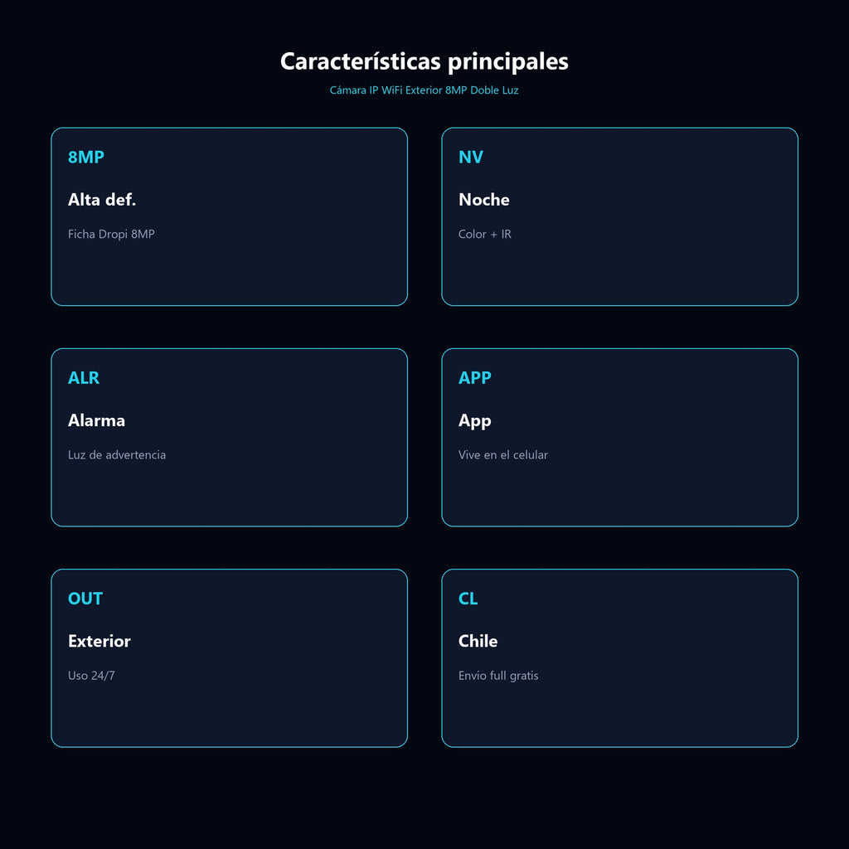Select the Alta def. card title
Screen dimensions: 849x849
pos(102,199)
